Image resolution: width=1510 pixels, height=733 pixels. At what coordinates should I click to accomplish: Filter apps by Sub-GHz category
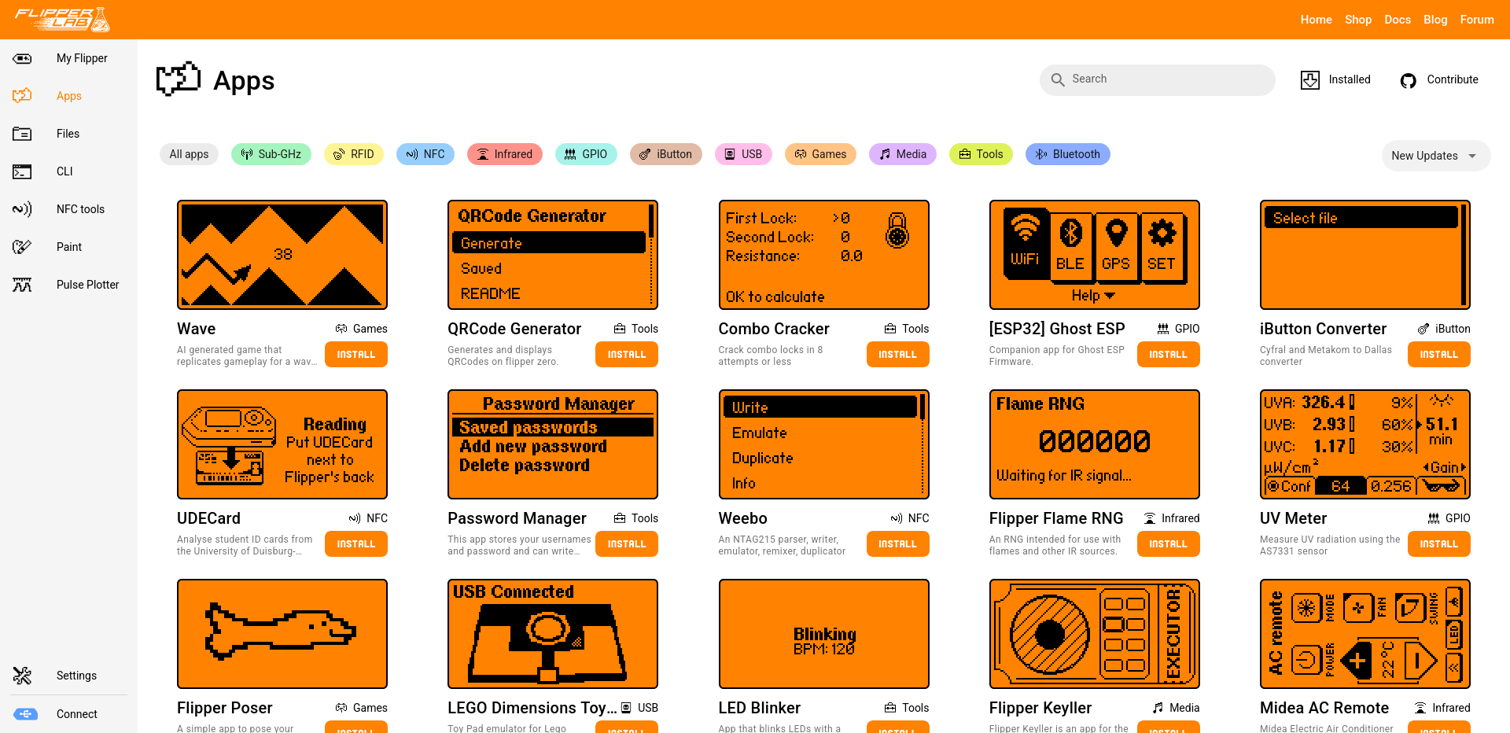[271, 154]
